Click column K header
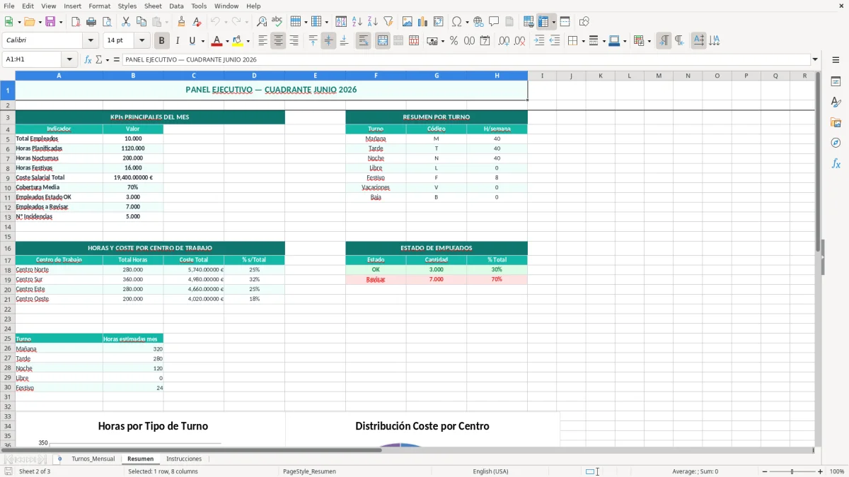This screenshot has height=477, width=849. [x=600, y=76]
